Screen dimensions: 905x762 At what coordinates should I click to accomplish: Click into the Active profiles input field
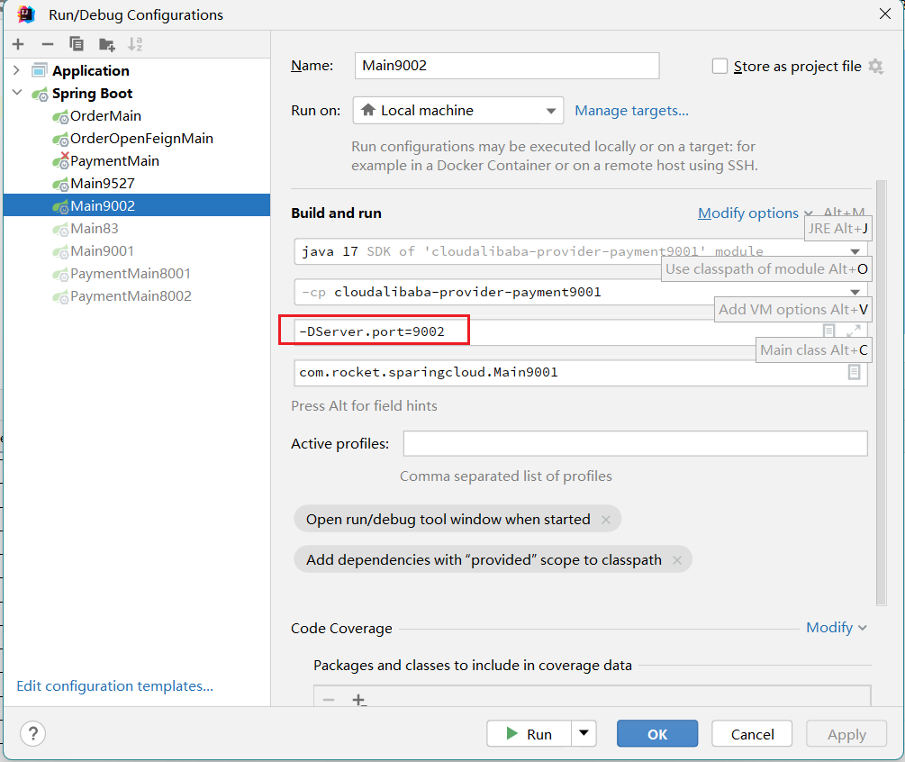635,444
